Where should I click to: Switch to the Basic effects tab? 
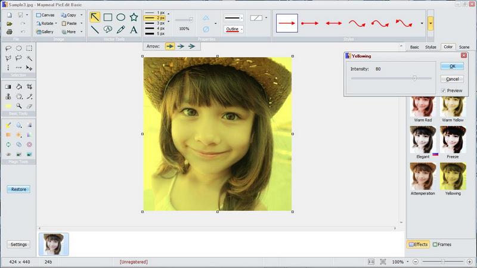click(x=414, y=47)
